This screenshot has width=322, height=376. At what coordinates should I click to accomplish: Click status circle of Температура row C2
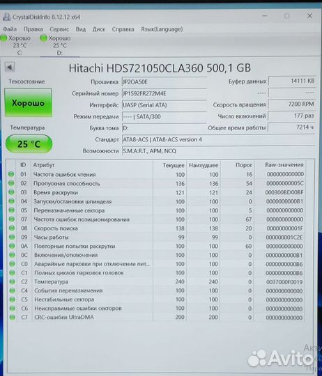pos(13,281)
